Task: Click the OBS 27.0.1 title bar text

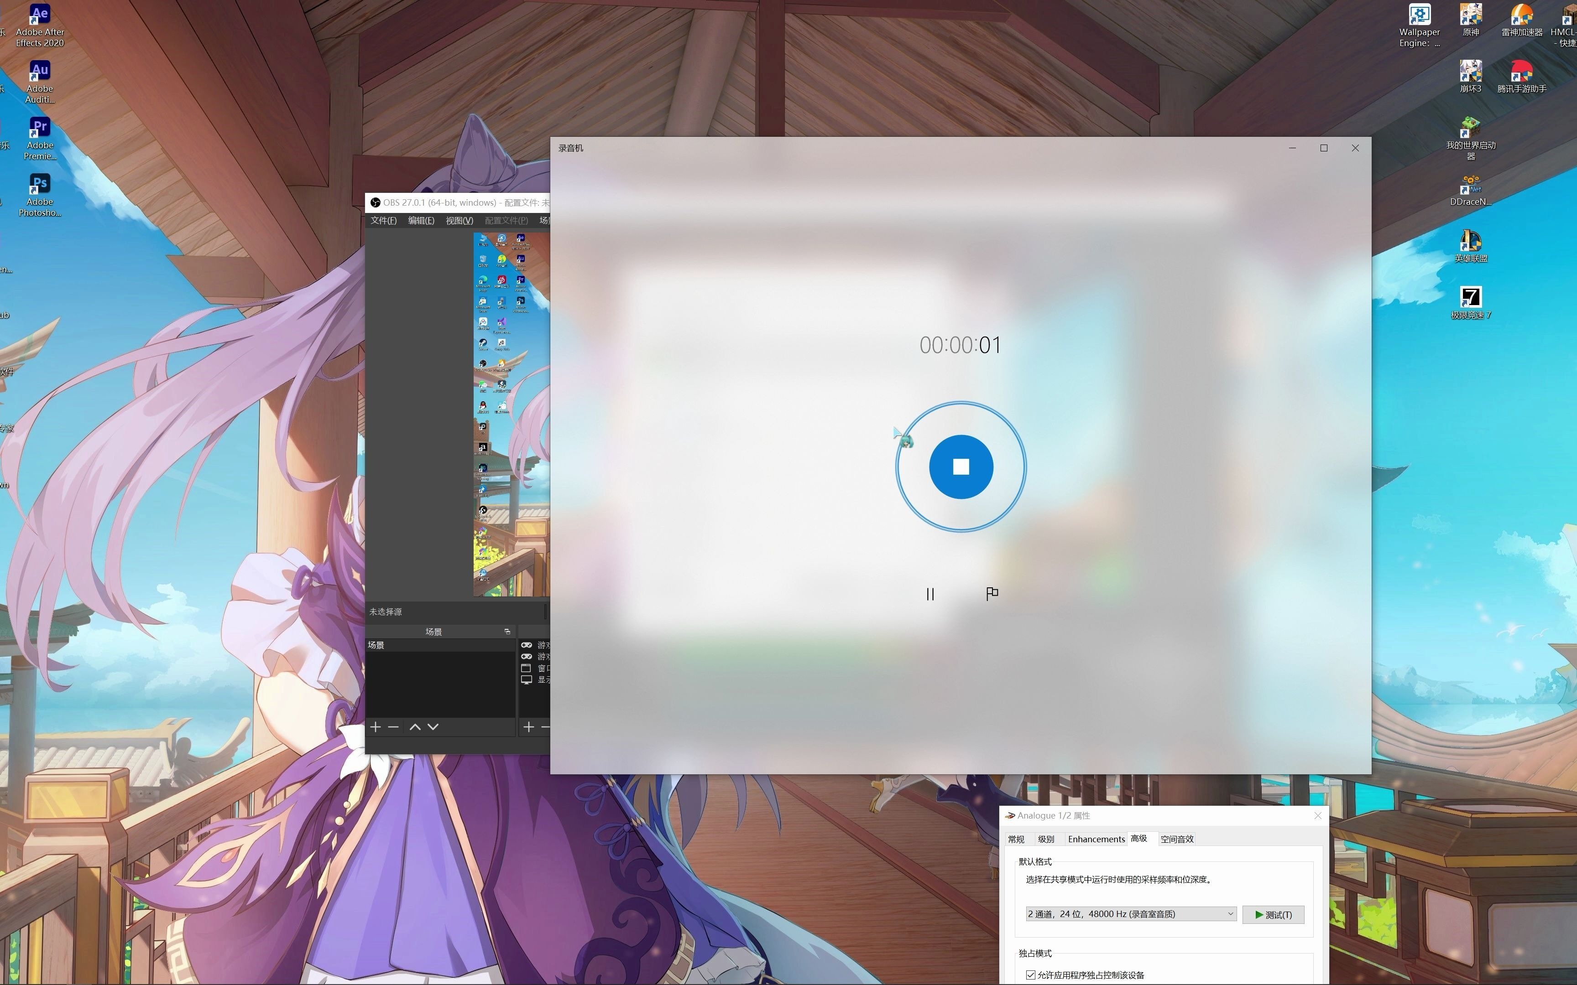Action: click(466, 202)
